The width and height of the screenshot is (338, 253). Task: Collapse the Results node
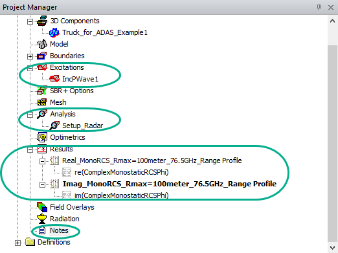[30, 149]
